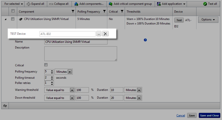
Task: Open the For selected dropdown menu
Action: pos(14,4)
